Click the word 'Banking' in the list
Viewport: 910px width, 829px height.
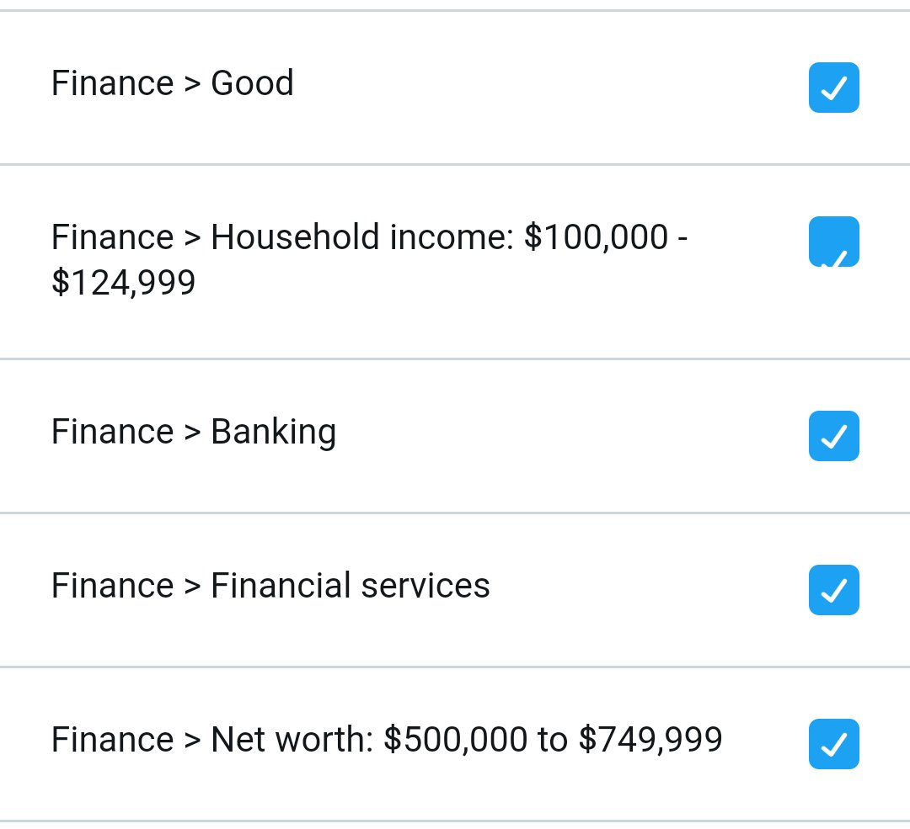pyautogui.click(x=274, y=433)
